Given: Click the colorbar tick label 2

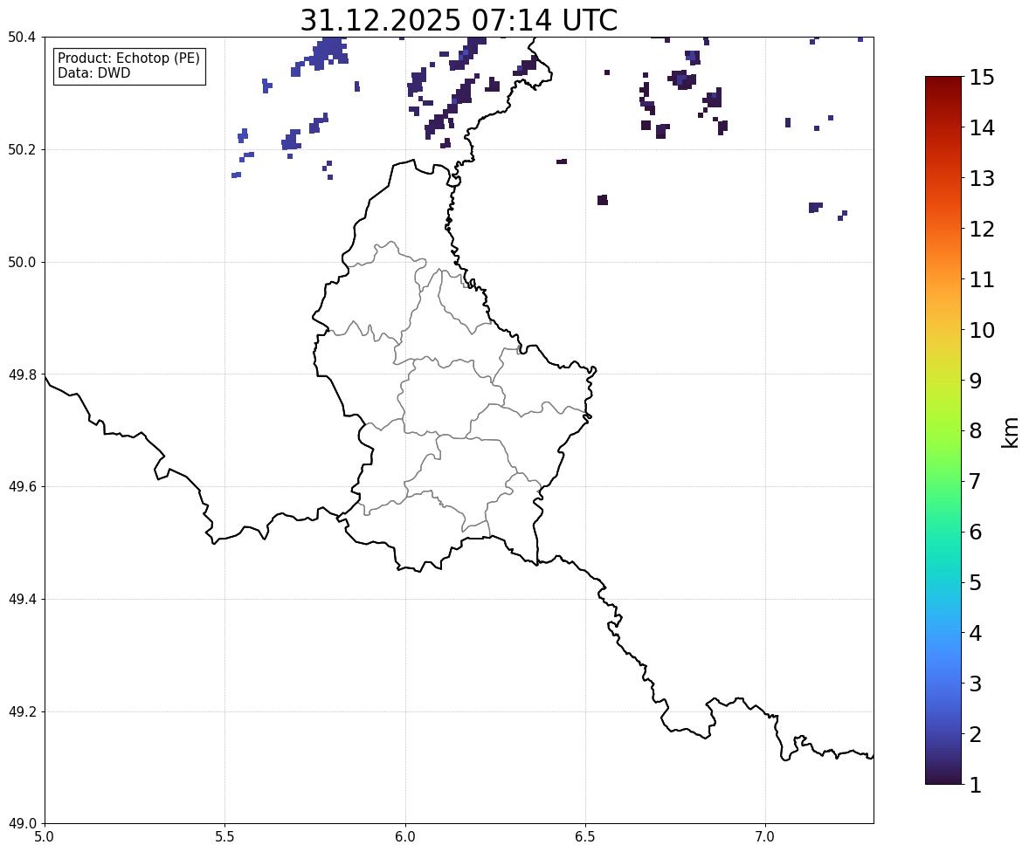Looking at the screenshot, I should tap(975, 734).
